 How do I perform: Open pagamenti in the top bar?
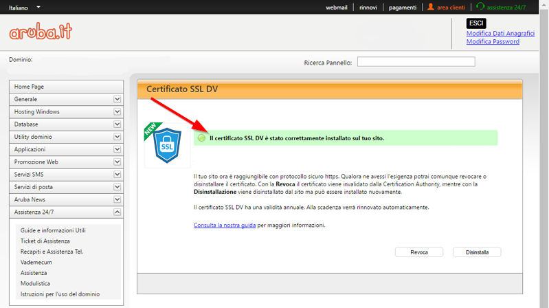[403, 8]
